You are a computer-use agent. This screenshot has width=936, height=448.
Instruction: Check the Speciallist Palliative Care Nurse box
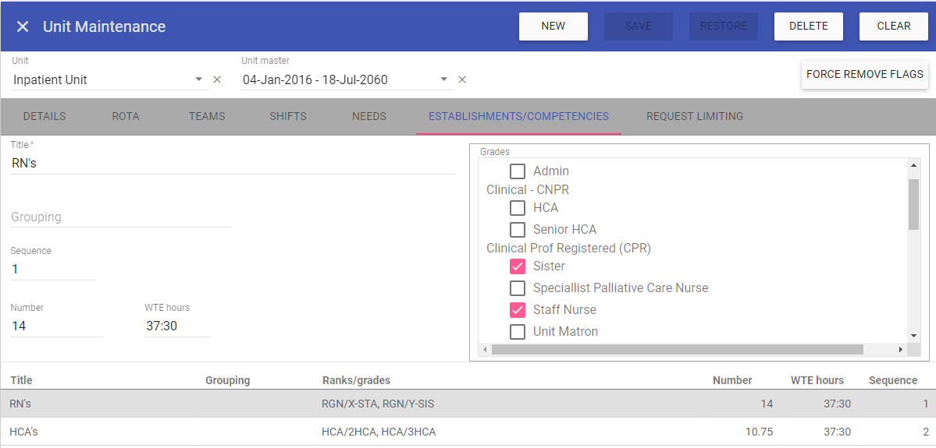(x=517, y=288)
